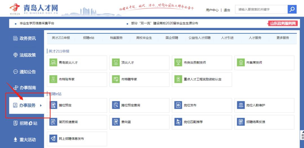Click the 岗位发布 blue icon
Viewport: 304px width, 148px height.
pos(178,105)
